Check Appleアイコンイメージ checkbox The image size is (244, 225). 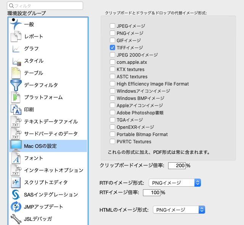(112, 105)
